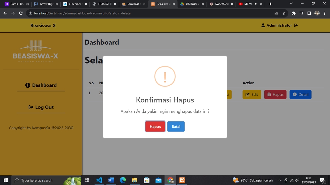The image size is (330, 185).
Task: Open Microsoft Word from taskbar
Action: [111, 180]
